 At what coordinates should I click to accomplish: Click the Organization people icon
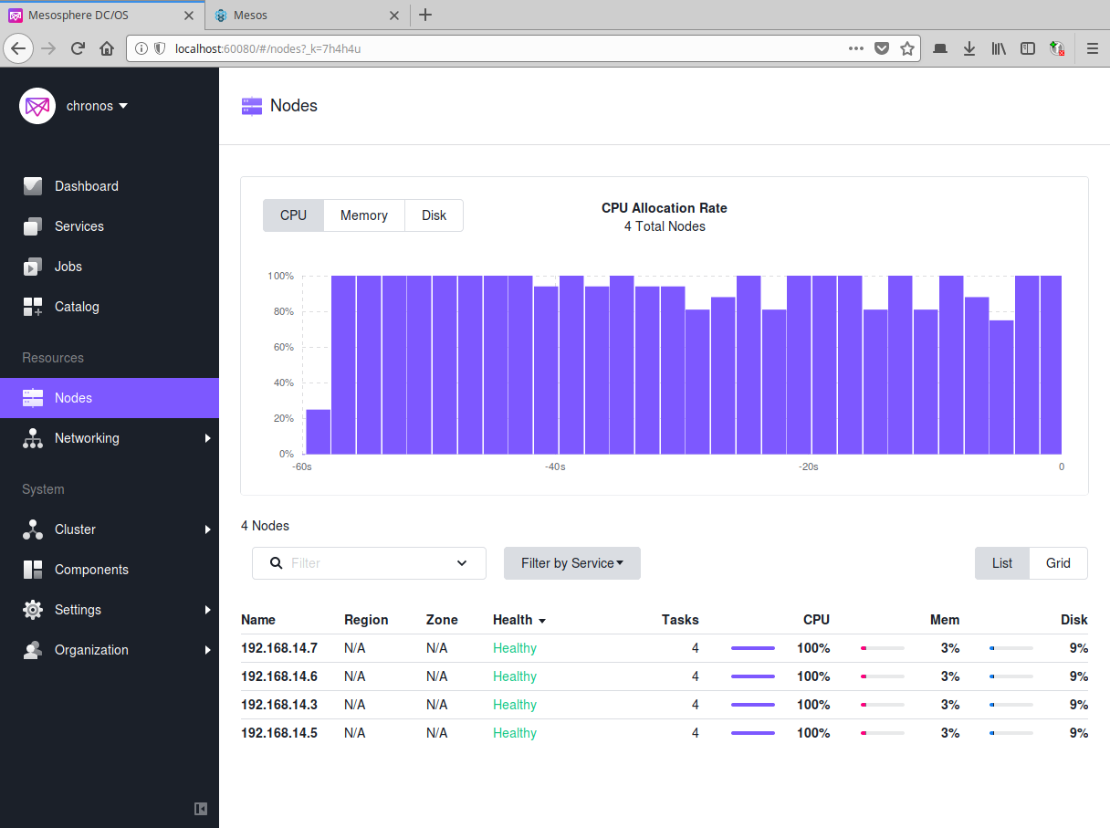[33, 650]
